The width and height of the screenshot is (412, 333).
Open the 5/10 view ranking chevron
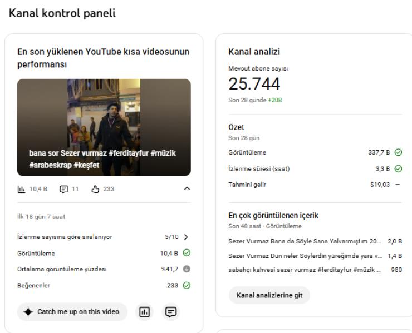click(x=186, y=237)
